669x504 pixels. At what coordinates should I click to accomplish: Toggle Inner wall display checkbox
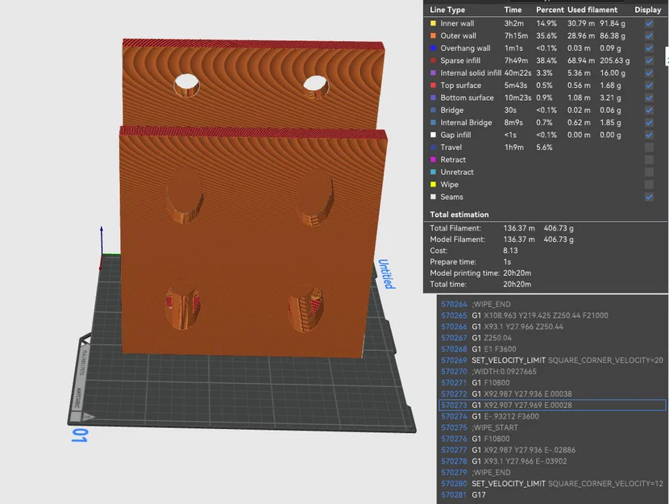pos(649,23)
